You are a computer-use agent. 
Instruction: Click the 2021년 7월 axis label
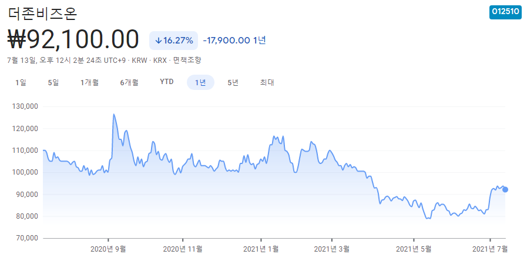[x=490, y=249]
